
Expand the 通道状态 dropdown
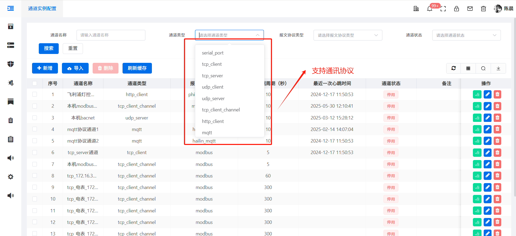coord(466,35)
